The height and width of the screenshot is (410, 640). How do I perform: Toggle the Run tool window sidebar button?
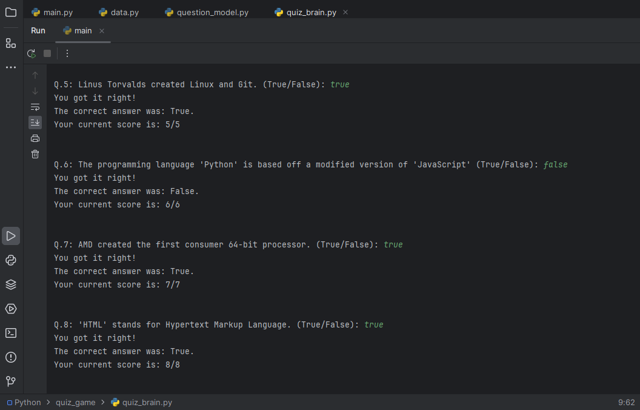(11, 236)
